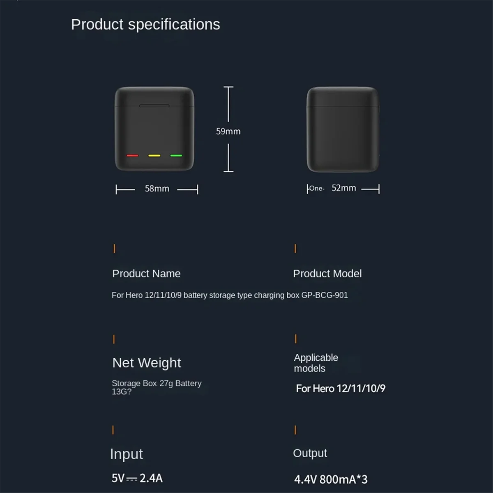Viewport: 493px width, 493px height.
Task: Click the Net Weight heading
Action: pos(147,363)
